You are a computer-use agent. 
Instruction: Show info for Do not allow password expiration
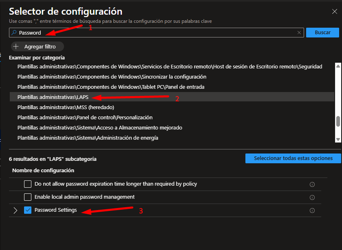click(x=312, y=184)
